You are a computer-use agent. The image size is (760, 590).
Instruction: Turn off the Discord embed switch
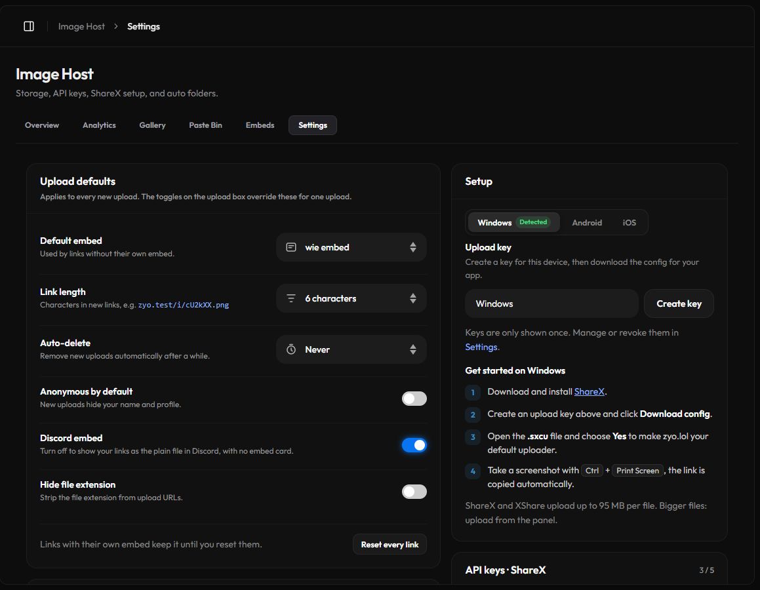(x=414, y=445)
